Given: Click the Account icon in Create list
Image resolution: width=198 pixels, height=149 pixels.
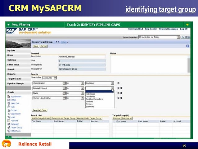Looking at the screenshot, I should click(x=9, y=120).
